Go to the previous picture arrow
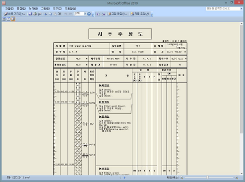Viewport: 245px width, 182px height. 121,178
